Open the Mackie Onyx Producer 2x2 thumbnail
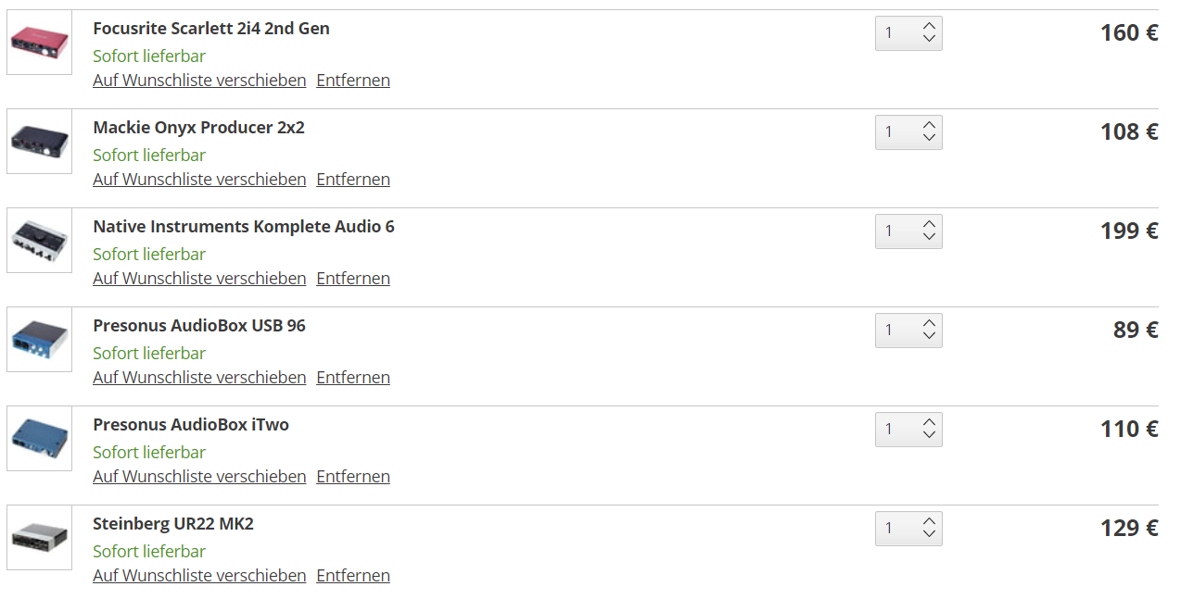The image size is (1181, 599). click(x=39, y=141)
